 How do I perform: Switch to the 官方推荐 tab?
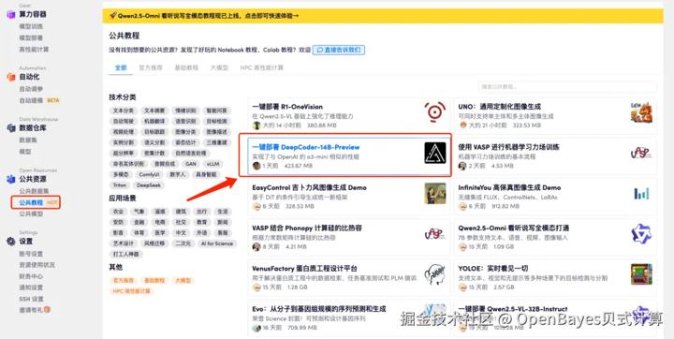[x=151, y=67]
